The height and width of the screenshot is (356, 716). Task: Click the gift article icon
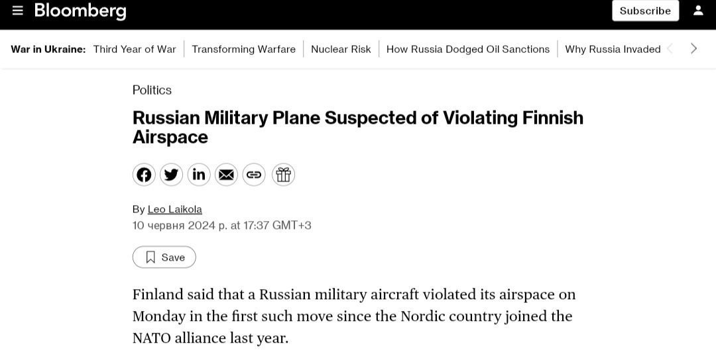[x=283, y=175]
